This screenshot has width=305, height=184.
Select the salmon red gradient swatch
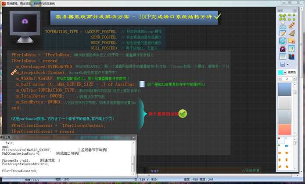click(x=284, y=129)
